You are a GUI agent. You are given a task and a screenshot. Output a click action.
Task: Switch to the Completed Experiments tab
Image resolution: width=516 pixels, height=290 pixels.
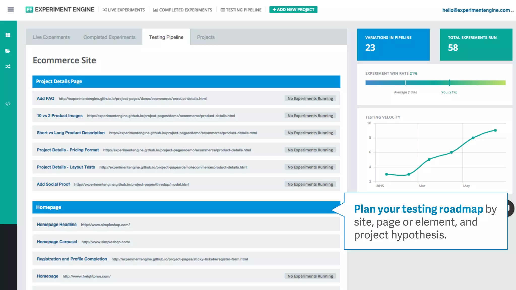click(109, 37)
